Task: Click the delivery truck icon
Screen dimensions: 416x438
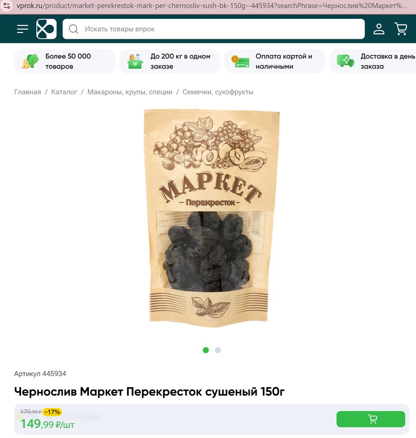Action: (345, 61)
